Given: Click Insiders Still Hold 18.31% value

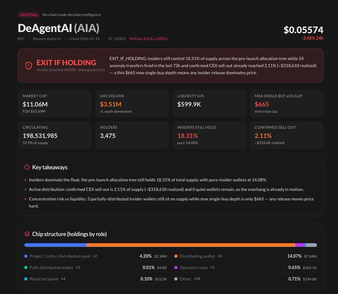Looking at the screenshot, I should coord(187,136).
